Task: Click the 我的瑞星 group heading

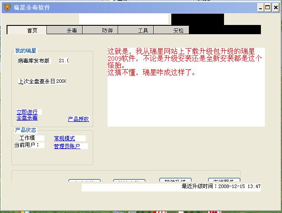Action: coord(25,51)
